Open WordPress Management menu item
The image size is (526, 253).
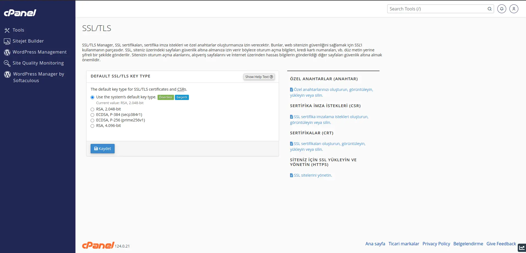[x=40, y=52]
